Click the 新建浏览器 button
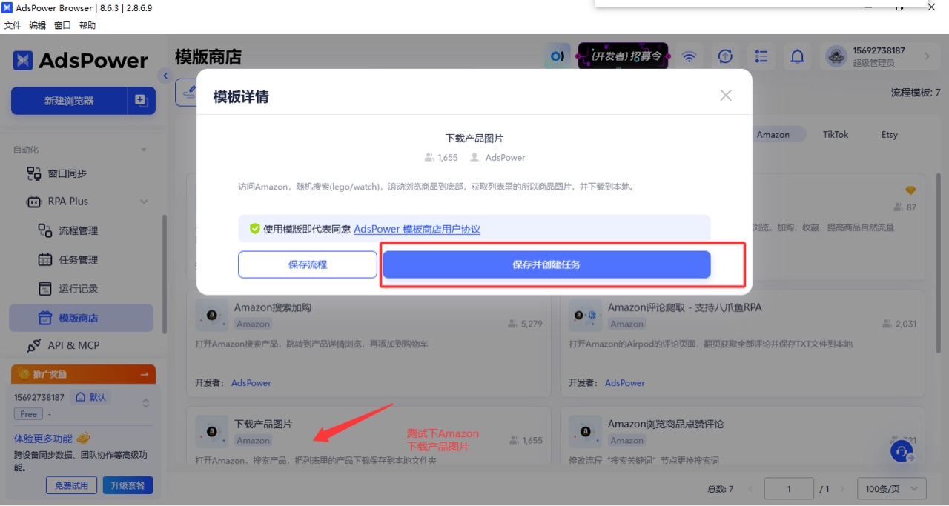This screenshot has height=506, width=949. 69,101
